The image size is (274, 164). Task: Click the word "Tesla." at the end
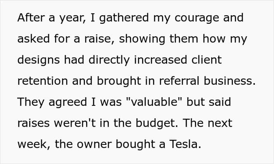coord(185,144)
